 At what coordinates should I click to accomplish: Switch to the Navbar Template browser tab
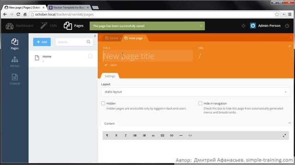pos(69,7)
